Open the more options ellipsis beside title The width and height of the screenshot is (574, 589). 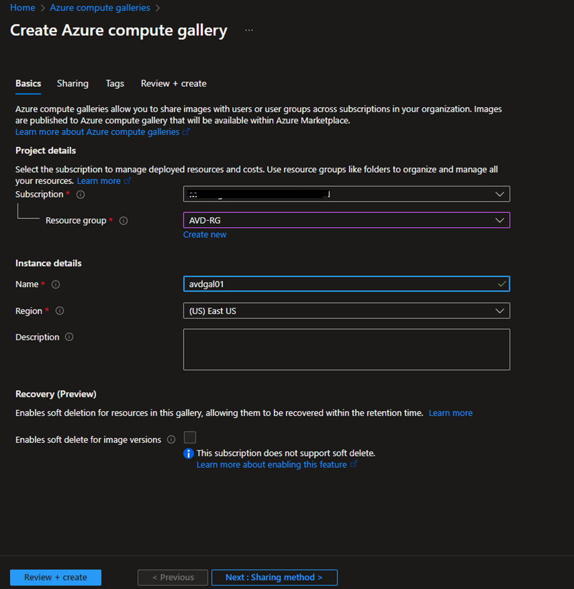coord(249,31)
